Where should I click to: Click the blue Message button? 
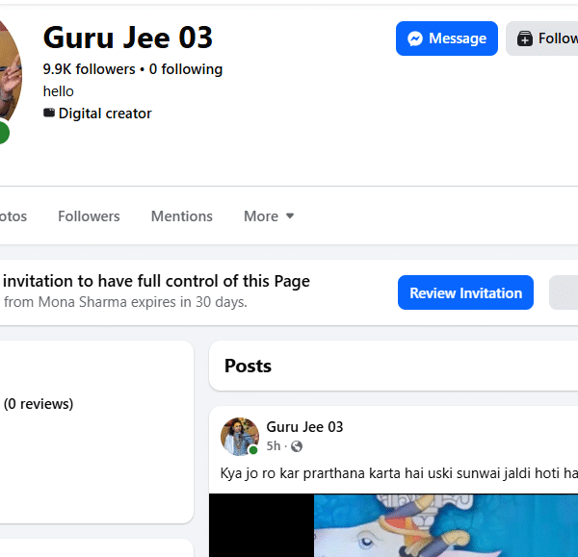(x=446, y=38)
